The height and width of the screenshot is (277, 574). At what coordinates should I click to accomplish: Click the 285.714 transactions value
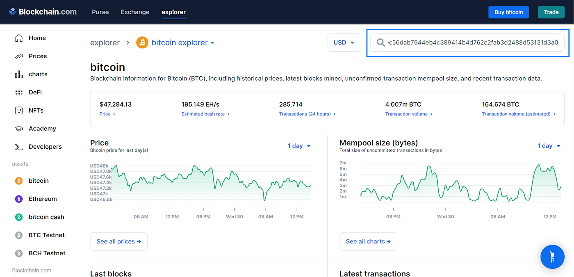291,104
